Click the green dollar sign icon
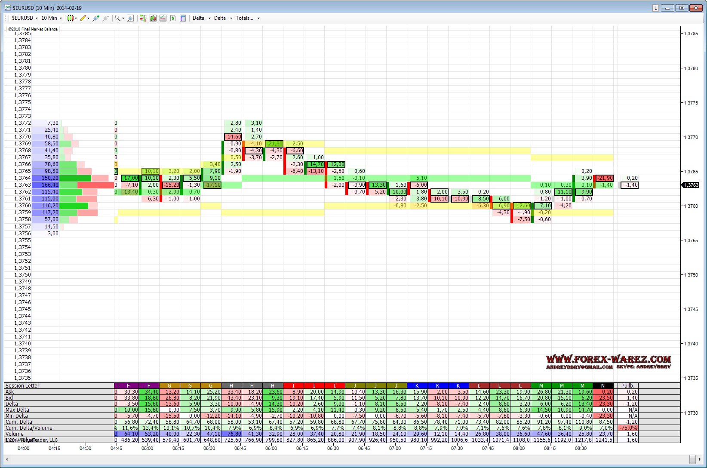 [x=173, y=18]
